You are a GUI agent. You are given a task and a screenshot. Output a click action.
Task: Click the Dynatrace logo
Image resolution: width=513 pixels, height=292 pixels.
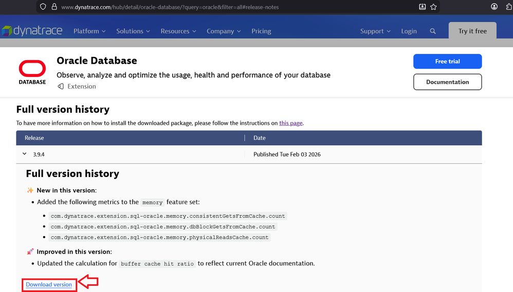[32, 31]
